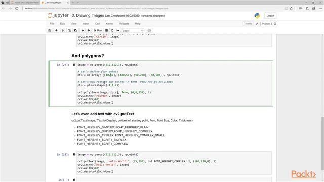324x182 pixels.
Task: Open the Edit menu
Action: point(62,24)
